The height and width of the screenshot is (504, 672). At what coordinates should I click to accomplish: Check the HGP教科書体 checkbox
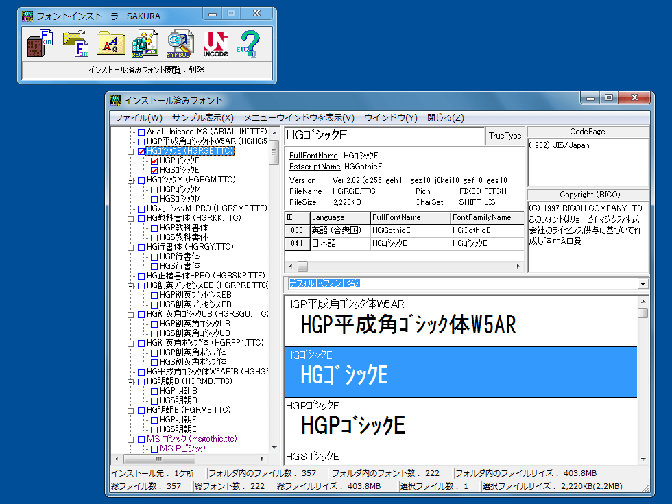click(x=154, y=228)
